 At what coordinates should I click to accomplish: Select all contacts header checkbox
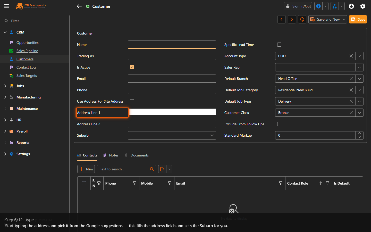tap(84, 183)
